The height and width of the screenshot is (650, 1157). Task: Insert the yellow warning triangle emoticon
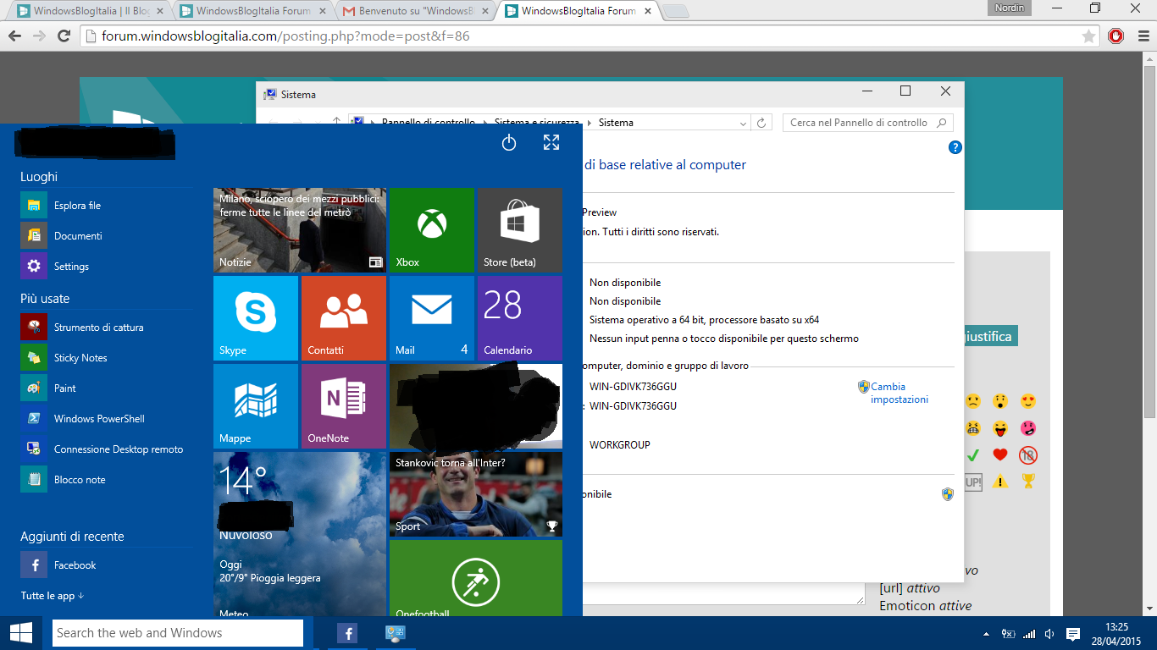tap(1001, 482)
